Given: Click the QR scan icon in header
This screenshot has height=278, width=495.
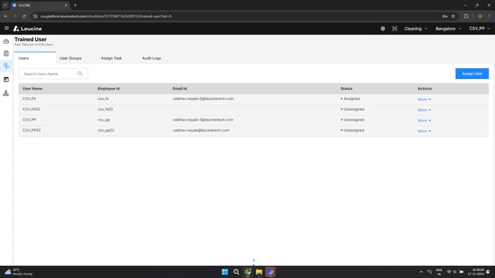Looking at the screenshot, I should pyautogui.click(x=394, y=29).
